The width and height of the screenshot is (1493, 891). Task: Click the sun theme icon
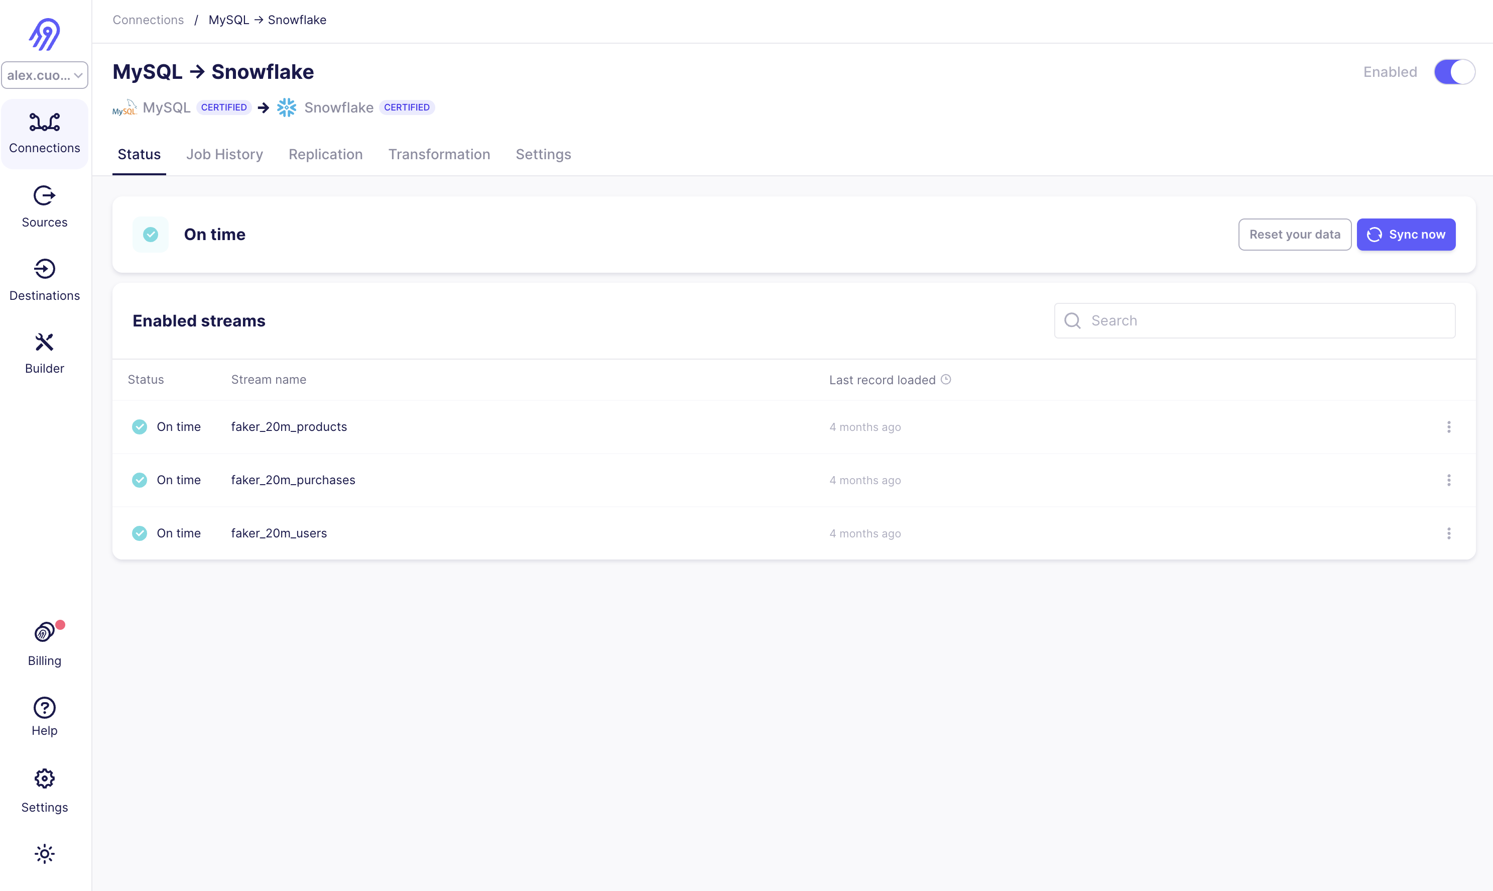tap(44, 853)
